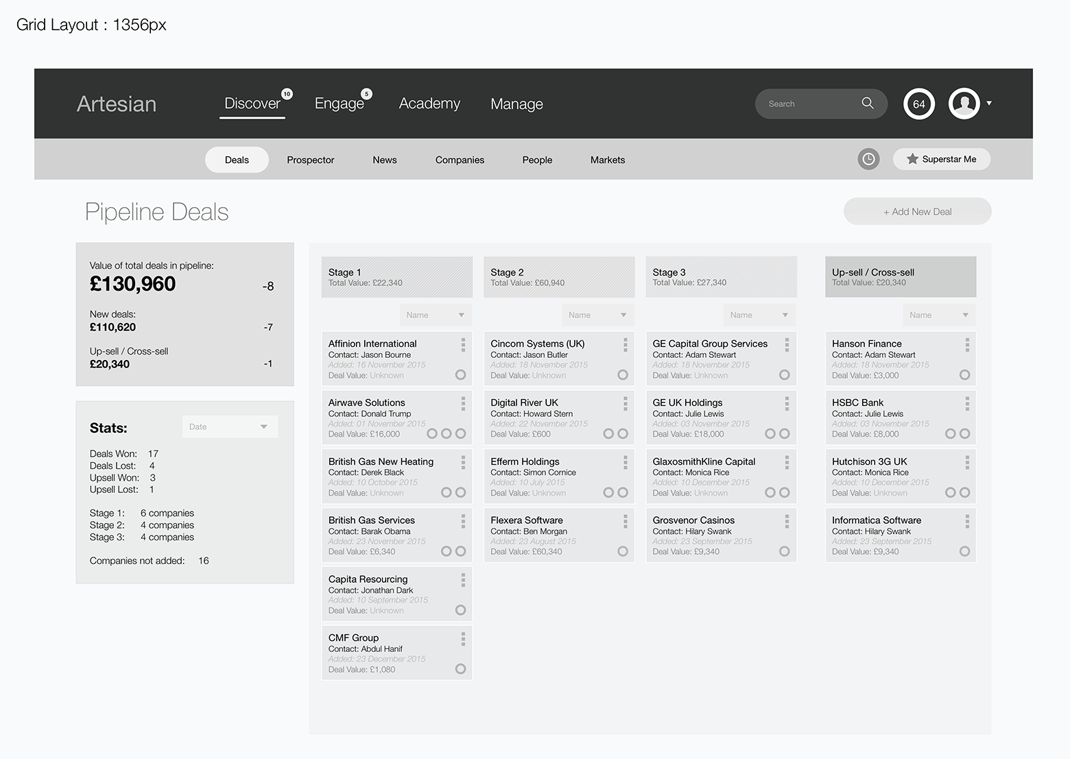Image resolution: width=1070 pixels, height=759 pixels.
Task: Click the clock history icon
Action: click(x=868, y=159)
